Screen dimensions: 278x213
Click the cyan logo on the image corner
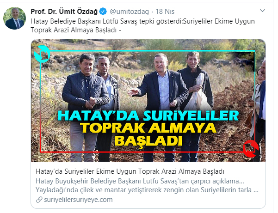42,54
